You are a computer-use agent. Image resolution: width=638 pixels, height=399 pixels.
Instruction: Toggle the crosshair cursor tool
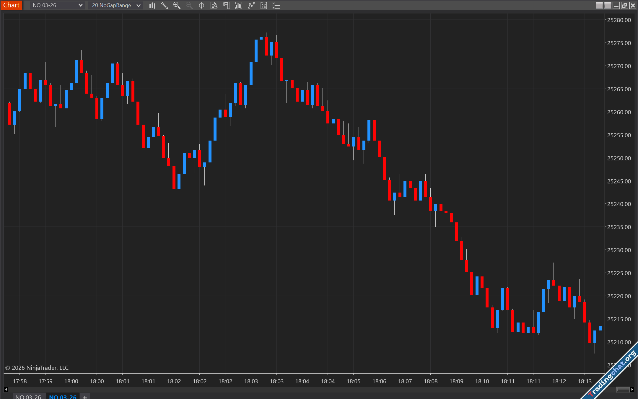click(201, 5)
